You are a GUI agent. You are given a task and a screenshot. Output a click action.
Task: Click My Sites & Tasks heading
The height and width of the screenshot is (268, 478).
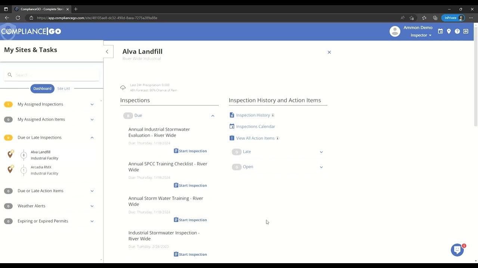pos(31,50)
